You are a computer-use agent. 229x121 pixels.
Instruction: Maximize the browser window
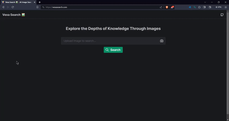(x=219, y=2)
